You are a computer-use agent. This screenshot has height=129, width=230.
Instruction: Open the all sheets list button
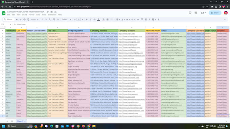point(12,121)
